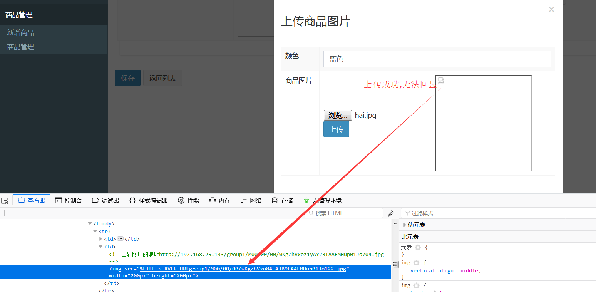This screenshot has height=292, width=596.
Task: Click the 搜索 HTML search field
Action: (344, 213)
